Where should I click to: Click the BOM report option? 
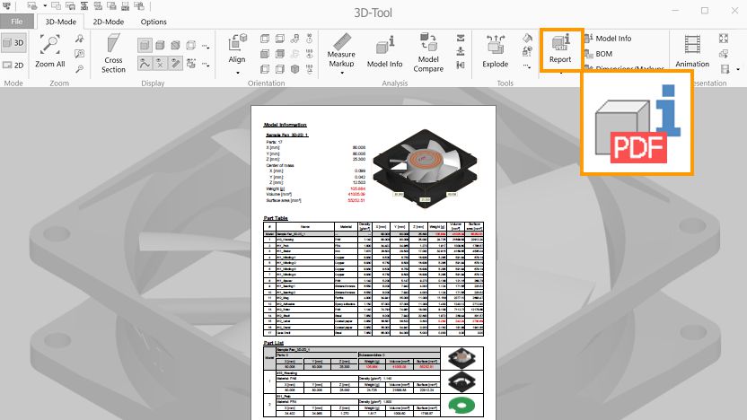coord(602,54)
